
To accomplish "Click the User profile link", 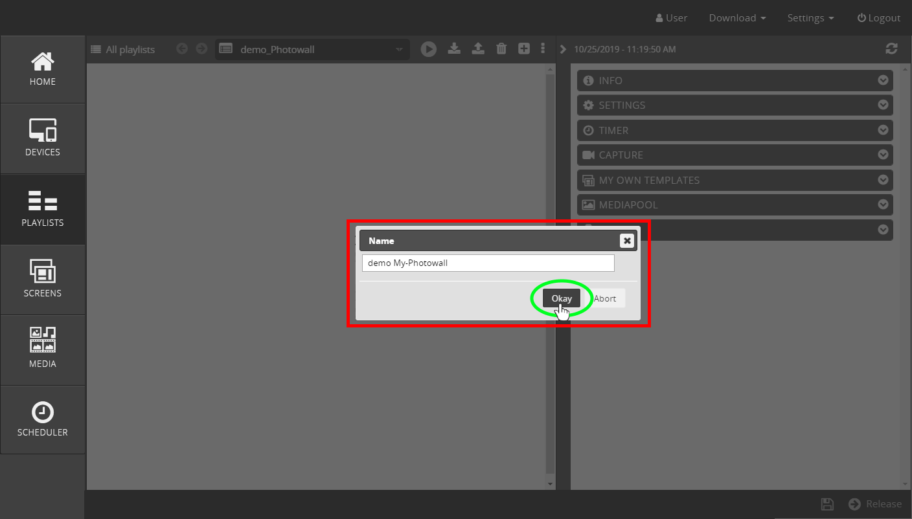I will [x=671, y=18].
